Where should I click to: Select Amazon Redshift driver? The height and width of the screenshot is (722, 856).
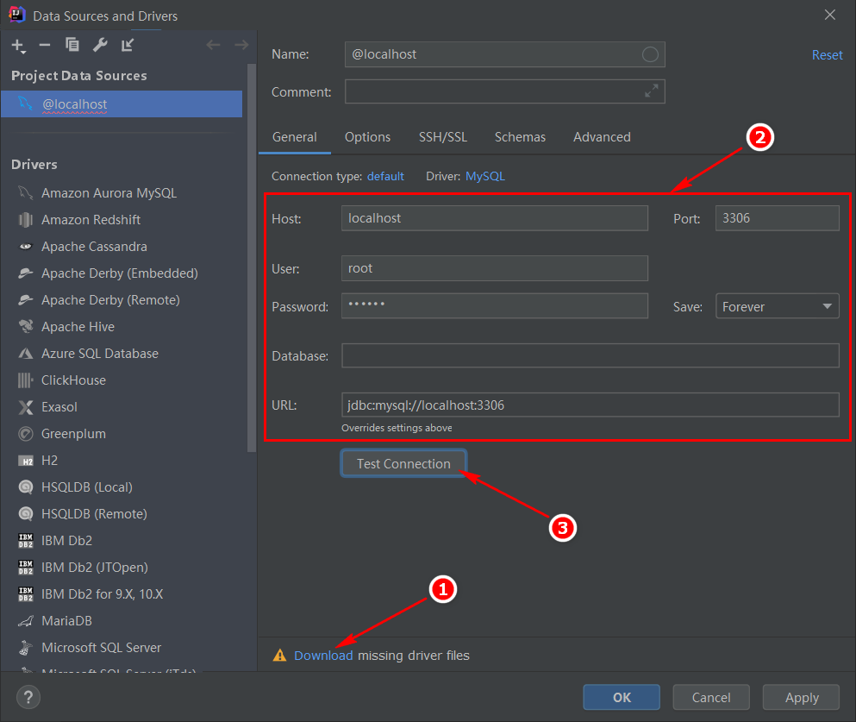(x=91, y=220)
